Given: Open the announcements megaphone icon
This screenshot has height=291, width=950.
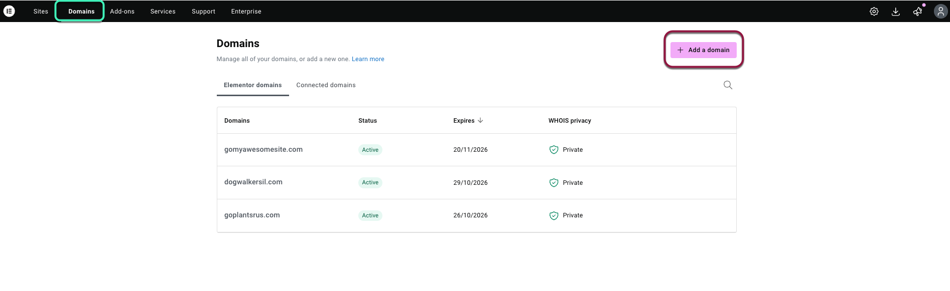Looking at the screenshot, I should coord(917,12).
